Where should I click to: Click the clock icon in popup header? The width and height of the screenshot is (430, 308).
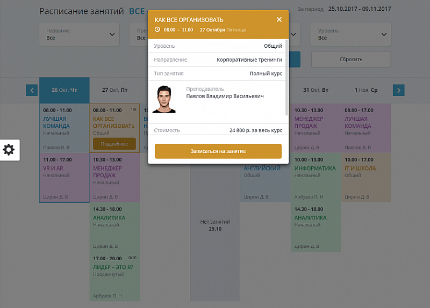(157, 30)
